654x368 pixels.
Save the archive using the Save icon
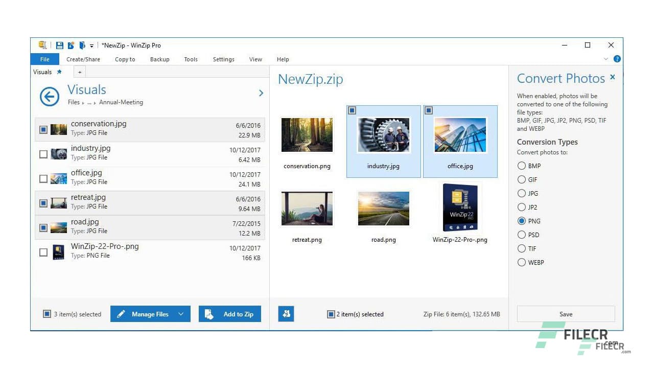[59, 45]
